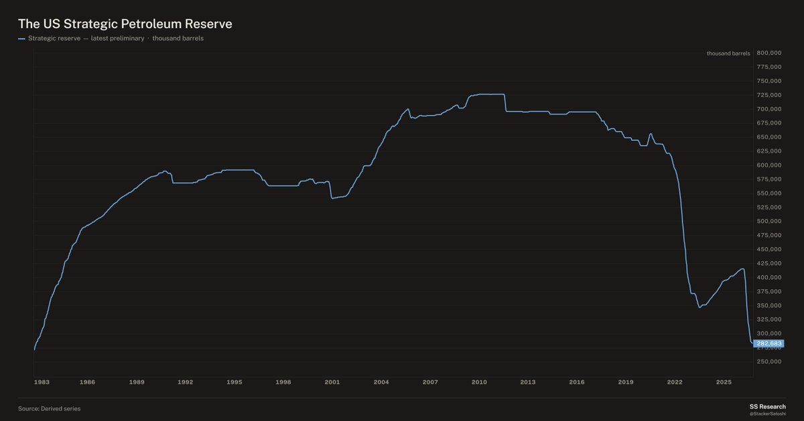Click the 425,000 y-axis label

coord(769,264)
